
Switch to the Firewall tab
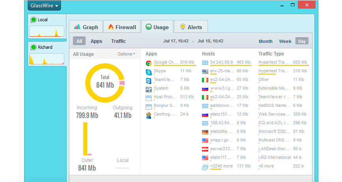(x=122, y=27)
